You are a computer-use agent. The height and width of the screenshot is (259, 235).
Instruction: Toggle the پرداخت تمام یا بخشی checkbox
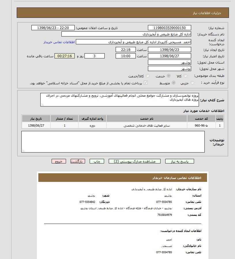(x=146, y=82)
